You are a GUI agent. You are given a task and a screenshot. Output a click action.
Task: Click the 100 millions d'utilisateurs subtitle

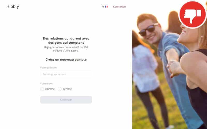pyautogui.click(x=66, y=49)
